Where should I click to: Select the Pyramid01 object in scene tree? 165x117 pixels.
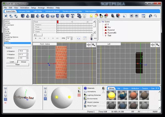tap(112, 33)
